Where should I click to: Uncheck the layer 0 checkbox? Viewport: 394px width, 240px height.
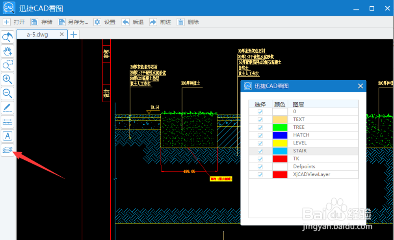(260, 112)
